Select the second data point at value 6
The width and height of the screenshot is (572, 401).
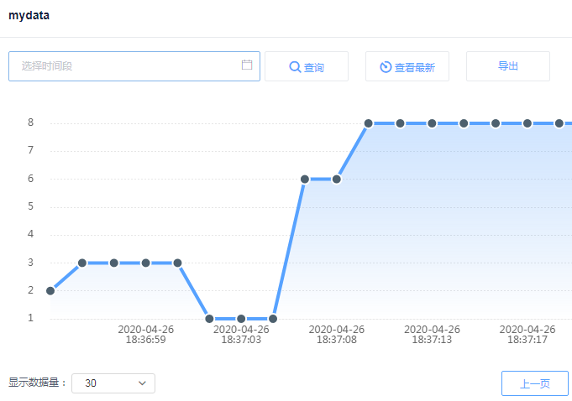click(x=337, y=179)
